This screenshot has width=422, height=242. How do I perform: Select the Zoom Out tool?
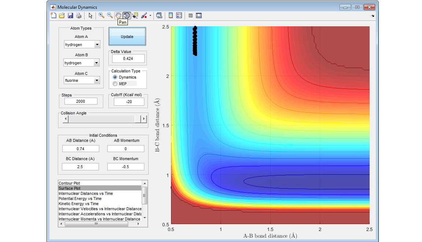pyautogui.click(x=110, y=15)
